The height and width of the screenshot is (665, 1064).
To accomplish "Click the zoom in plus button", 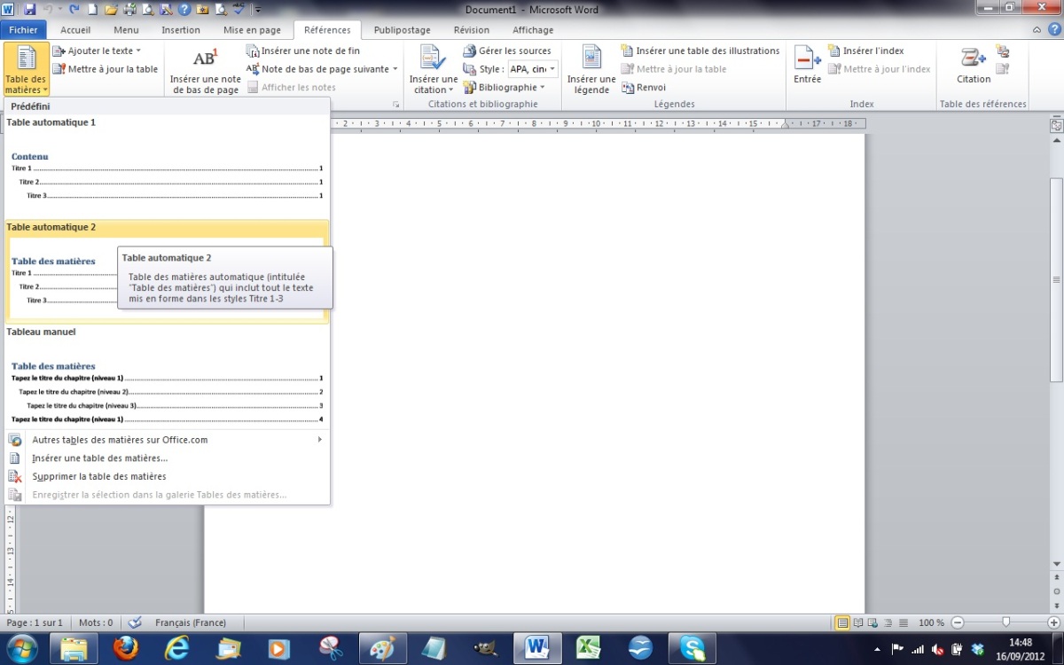I will pyautogui.click(x=1053, y=622).
